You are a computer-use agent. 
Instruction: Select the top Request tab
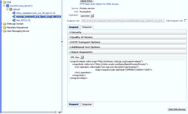[x=74, y=27]
